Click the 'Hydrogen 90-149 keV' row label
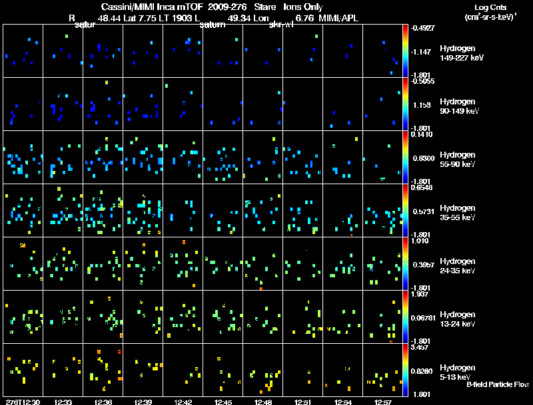This screenshot has width=533, height=405. (459, 106)
